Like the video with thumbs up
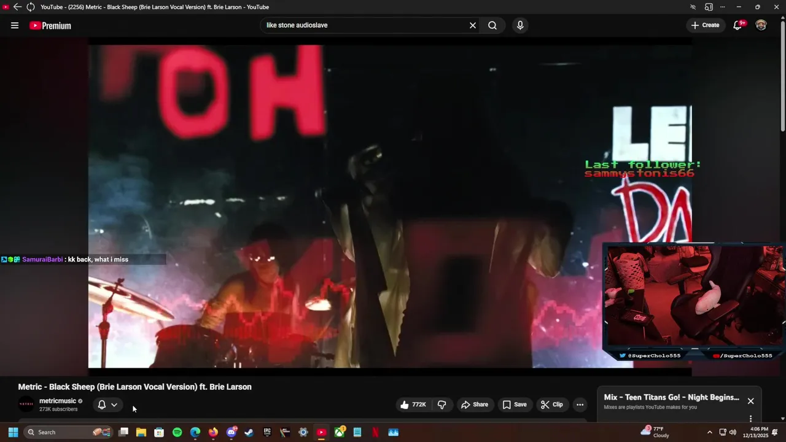 [x=413, y=405]
